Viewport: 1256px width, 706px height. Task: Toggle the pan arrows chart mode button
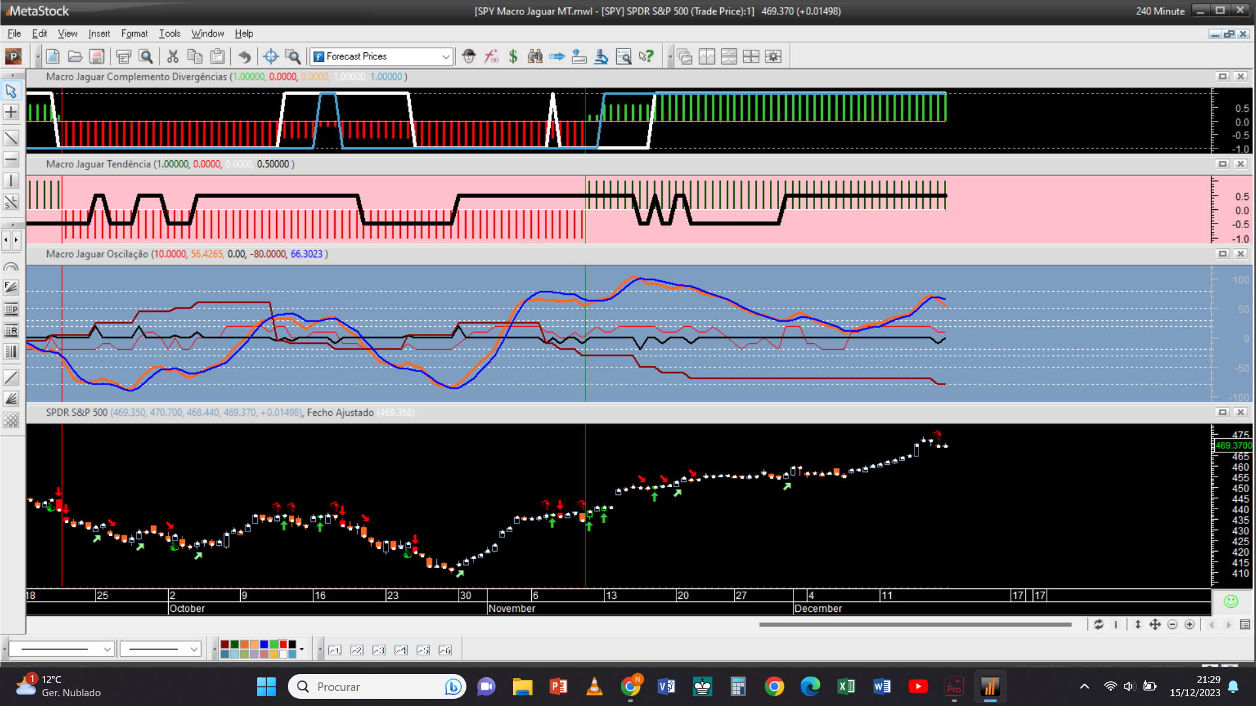pyautogui.click(x=1155, y=625)
